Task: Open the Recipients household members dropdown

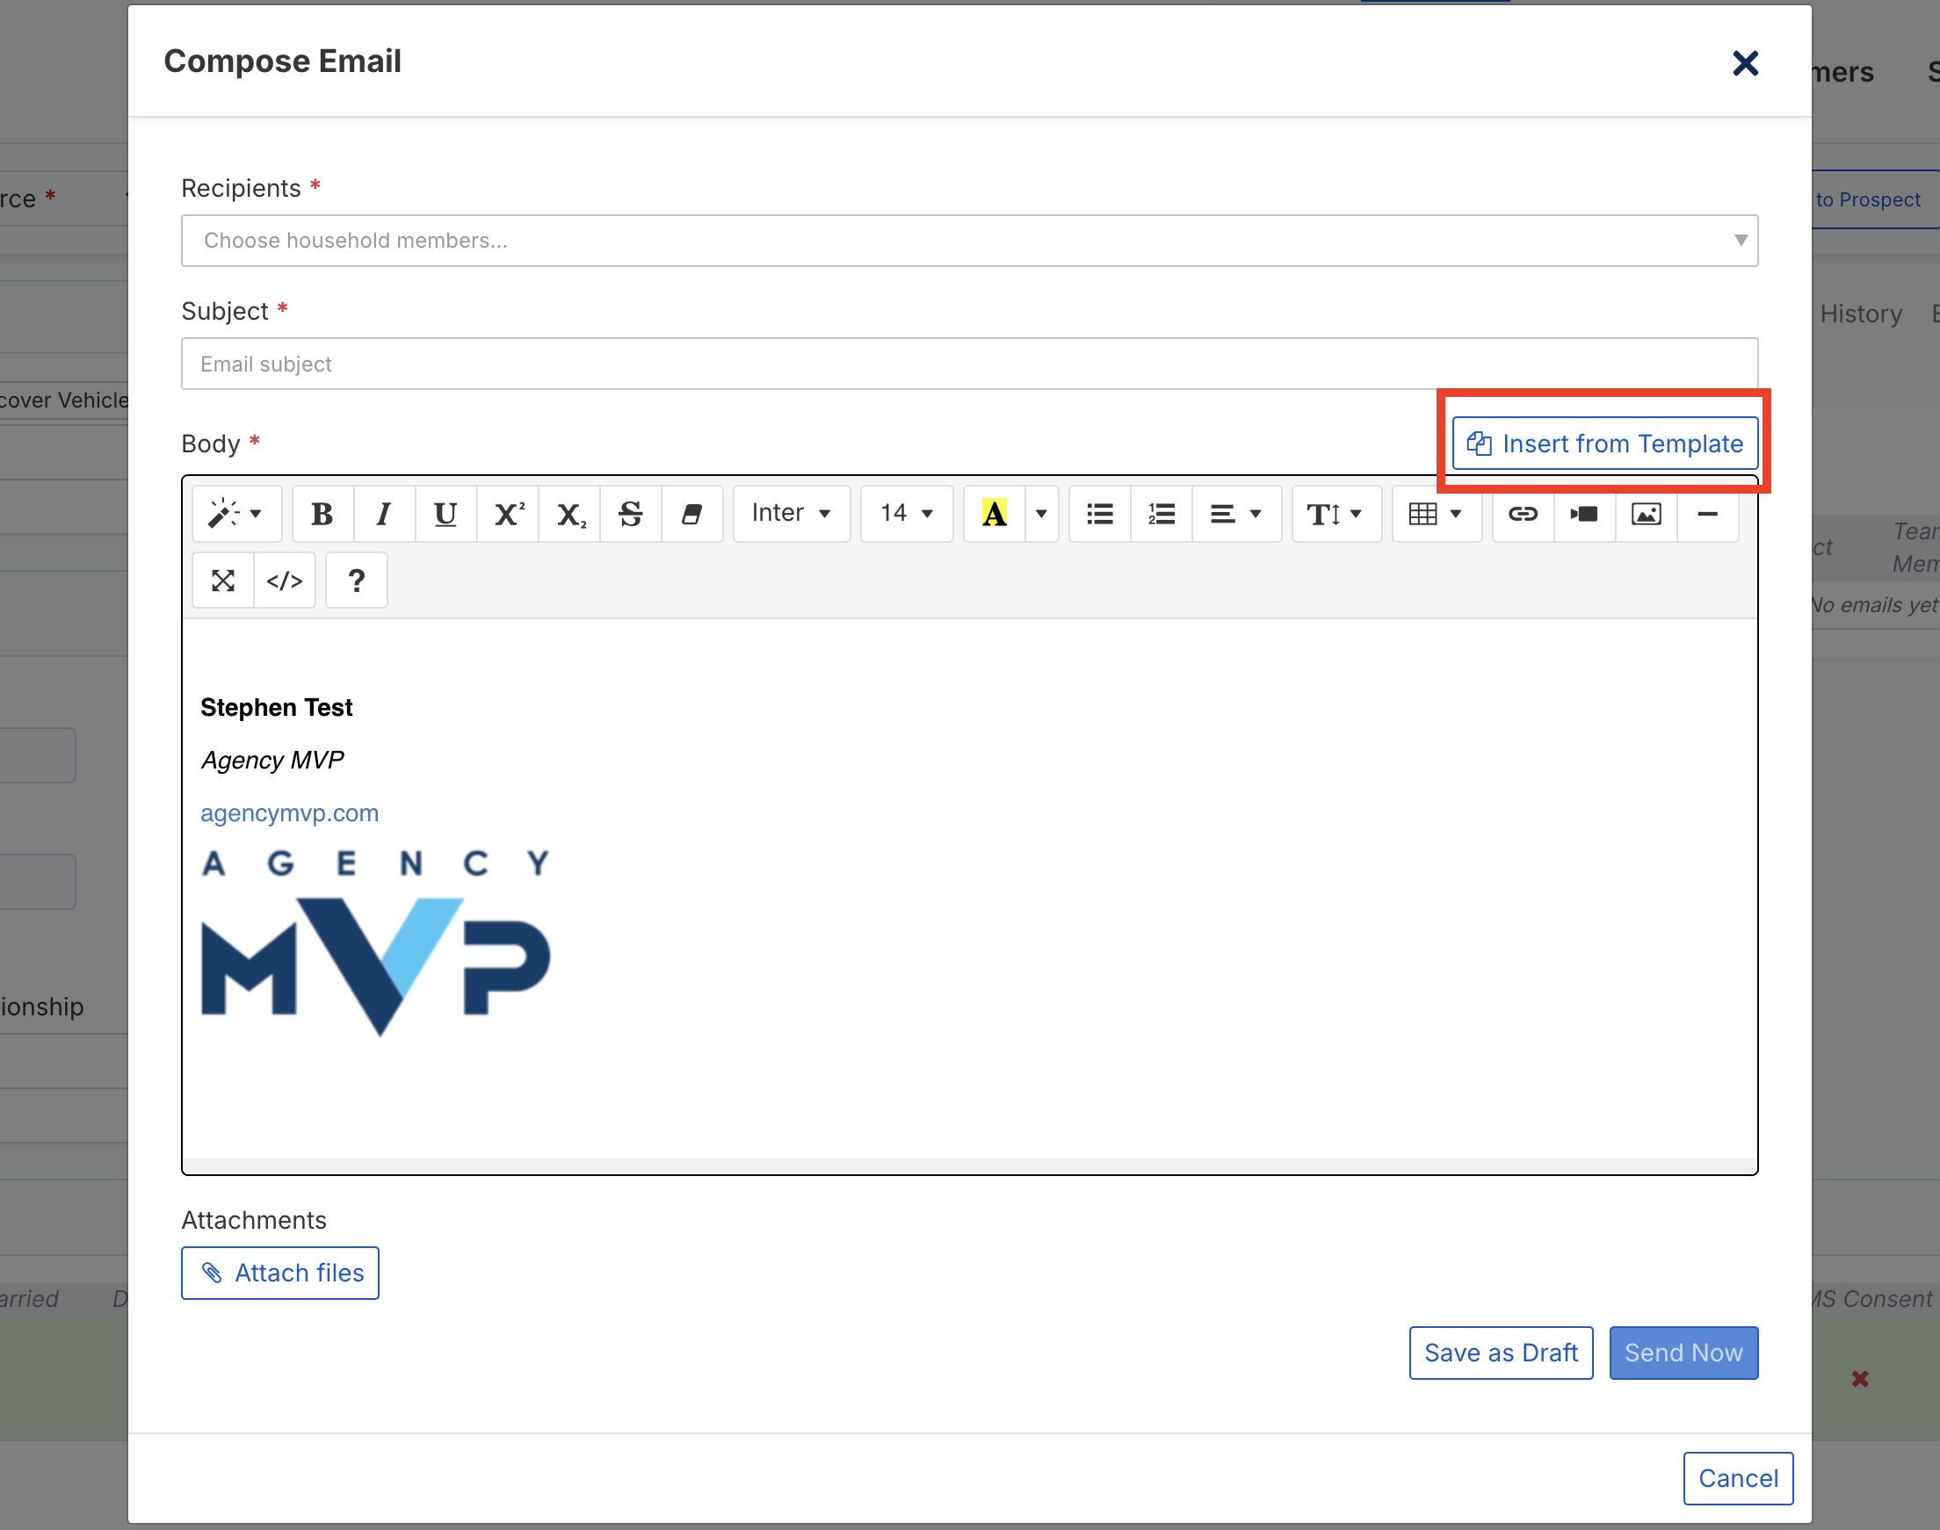Action: pos(969,240)
